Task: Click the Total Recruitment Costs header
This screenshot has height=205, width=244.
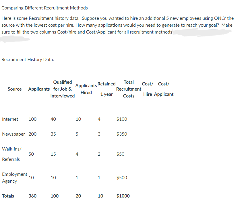Action: 128,89
